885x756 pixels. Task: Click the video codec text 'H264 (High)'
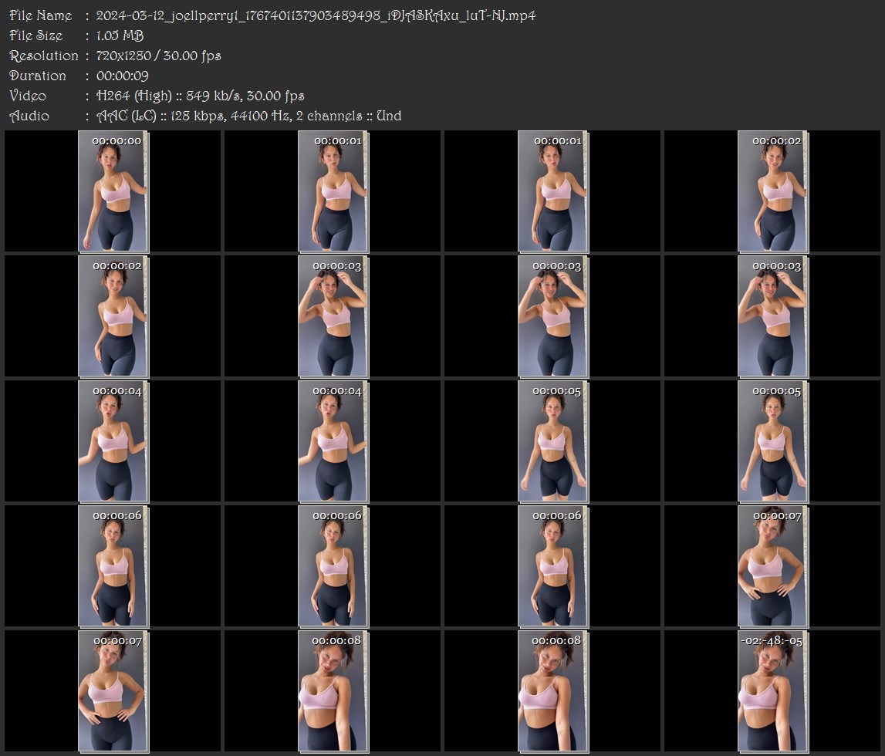point(133,96)
